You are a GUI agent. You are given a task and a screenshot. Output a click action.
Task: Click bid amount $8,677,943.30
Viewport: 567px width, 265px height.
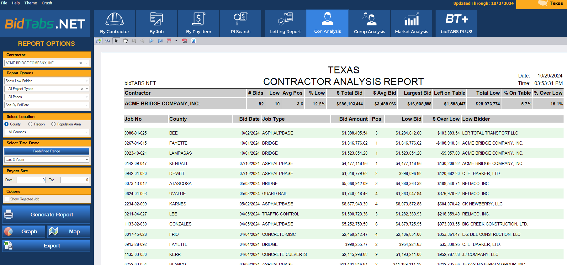(354, 204)
